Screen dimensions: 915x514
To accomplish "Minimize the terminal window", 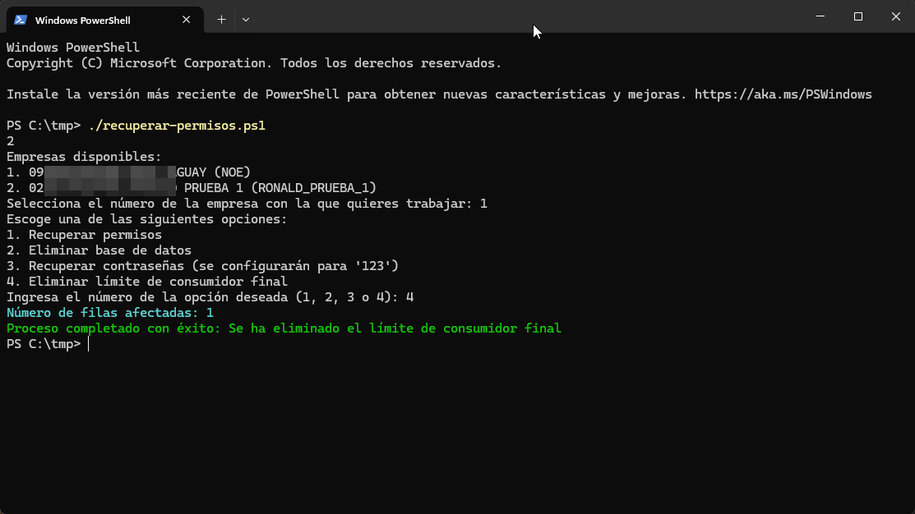I will [820, 16].
